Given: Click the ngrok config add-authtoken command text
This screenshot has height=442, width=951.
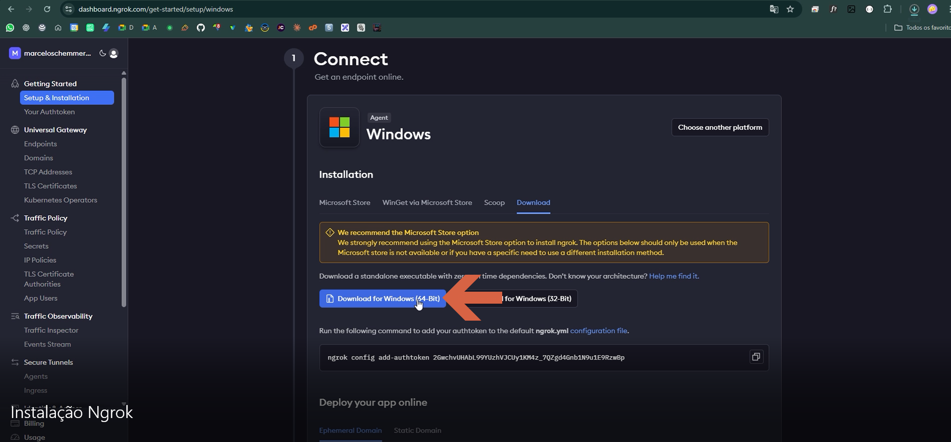Looking at the screenshot, I should click(x=476, y=358).
